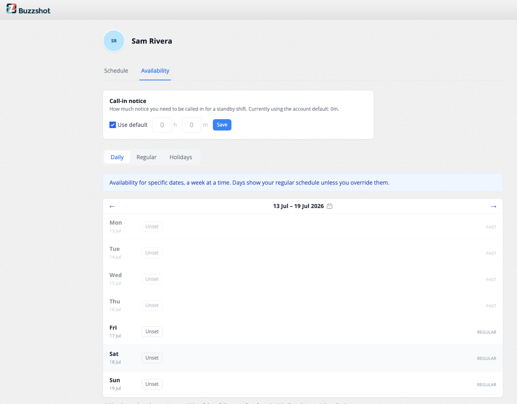Click the PAST label on Tue row
This screenshot has height=404, width=517.
click(x=491, y=253)
